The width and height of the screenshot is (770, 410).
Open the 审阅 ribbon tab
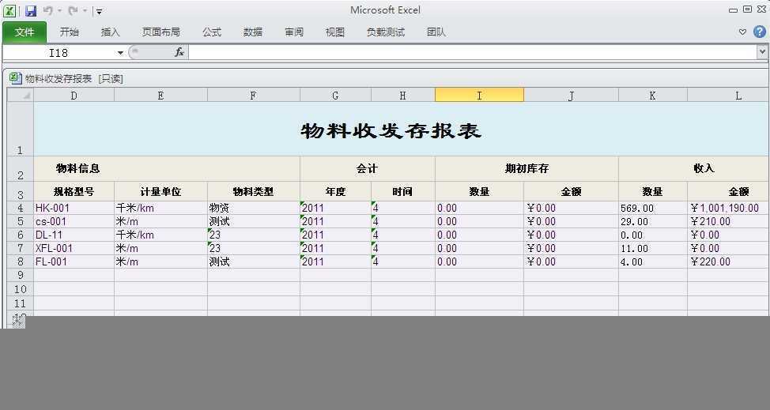coord(294,32)
